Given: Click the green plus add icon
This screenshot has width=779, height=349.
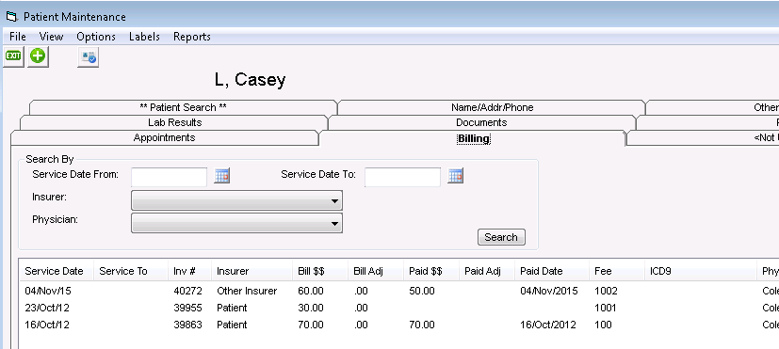Looking at the screenshot, I should coord(38,56).
